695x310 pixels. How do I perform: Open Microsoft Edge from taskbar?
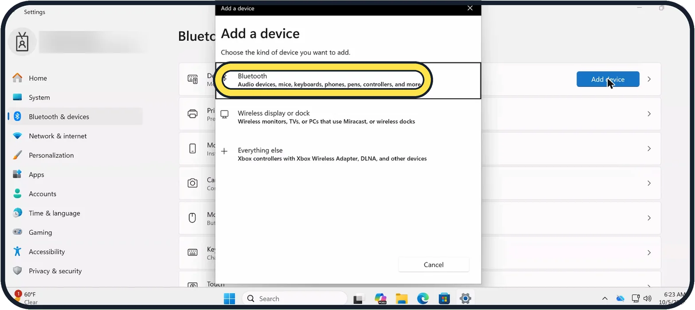pos(423,298)
